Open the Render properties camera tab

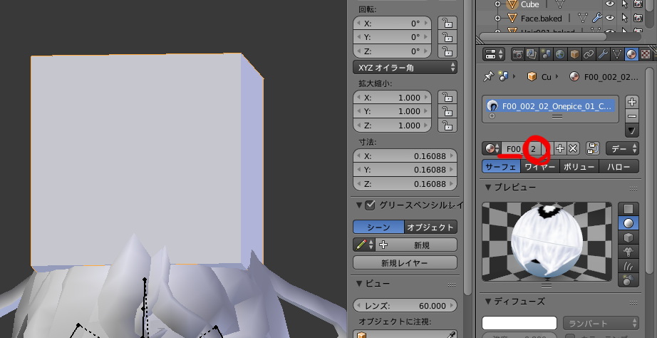[518, 55]
